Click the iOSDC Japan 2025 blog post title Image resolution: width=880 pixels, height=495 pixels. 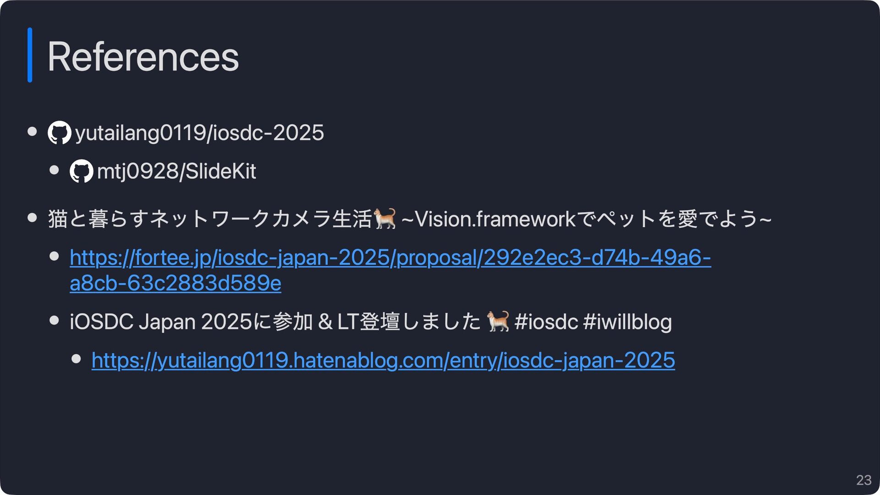click(x=371, y=321)
